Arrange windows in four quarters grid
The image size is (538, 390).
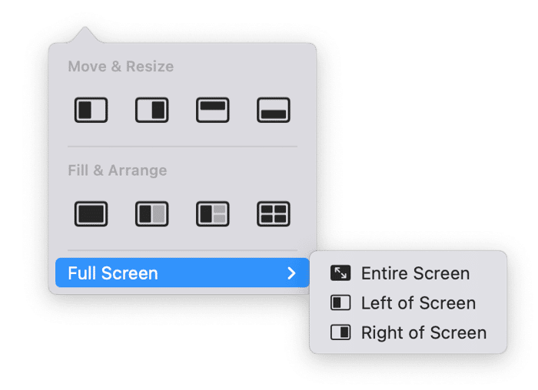(x=273, y=213)
